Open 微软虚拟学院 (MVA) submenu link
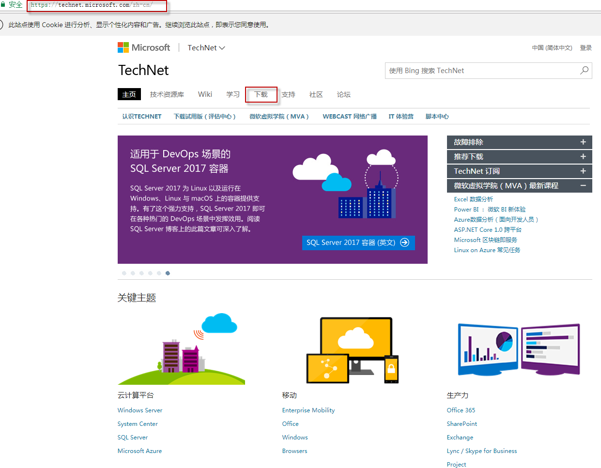601x468 pixels. pyautogui.click(x=279, y=117)
